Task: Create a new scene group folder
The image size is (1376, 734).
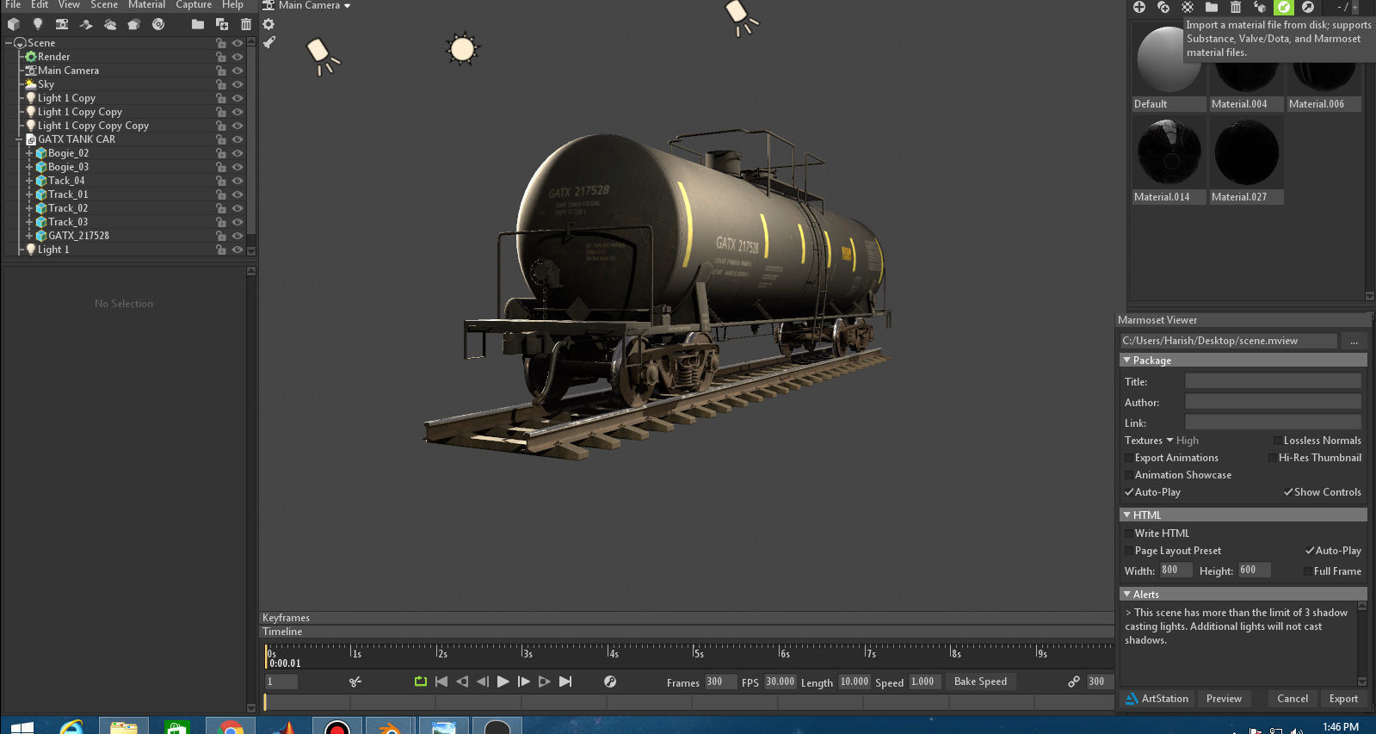Action: pos(198,24)
